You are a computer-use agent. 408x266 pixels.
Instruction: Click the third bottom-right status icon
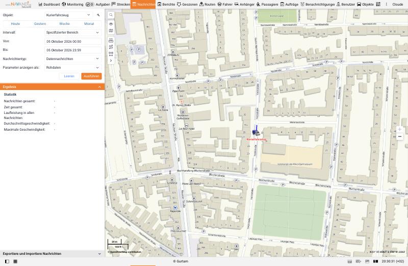(367, 261)
